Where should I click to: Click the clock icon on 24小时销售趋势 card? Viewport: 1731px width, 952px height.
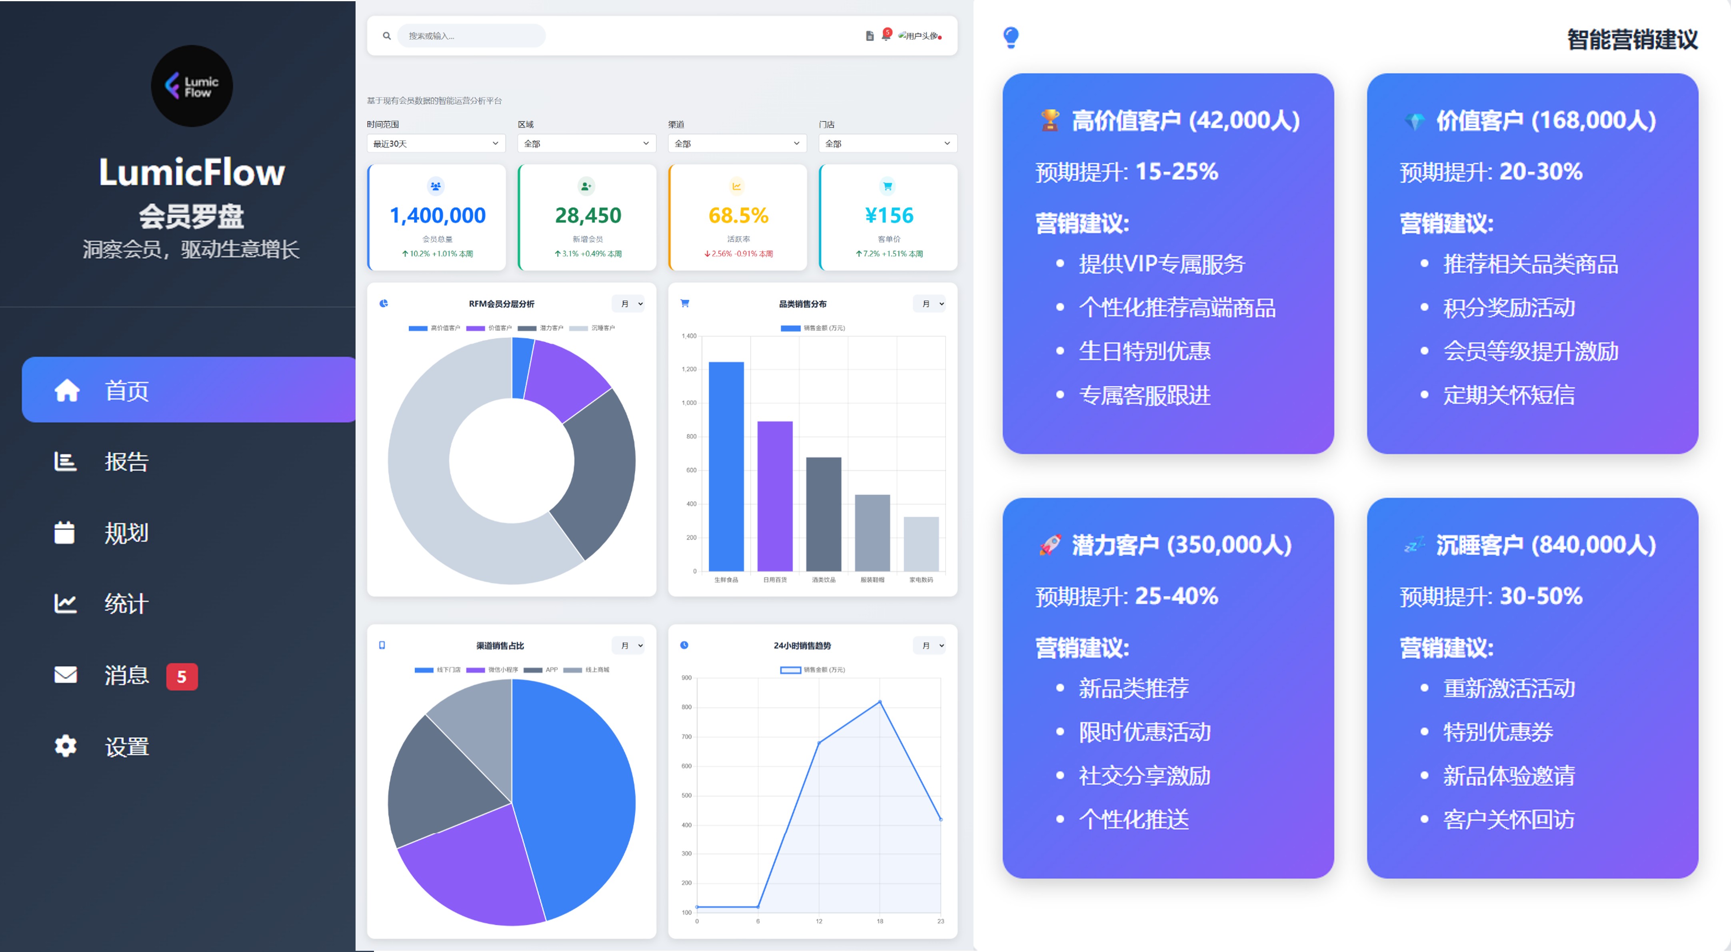[684, 645]
